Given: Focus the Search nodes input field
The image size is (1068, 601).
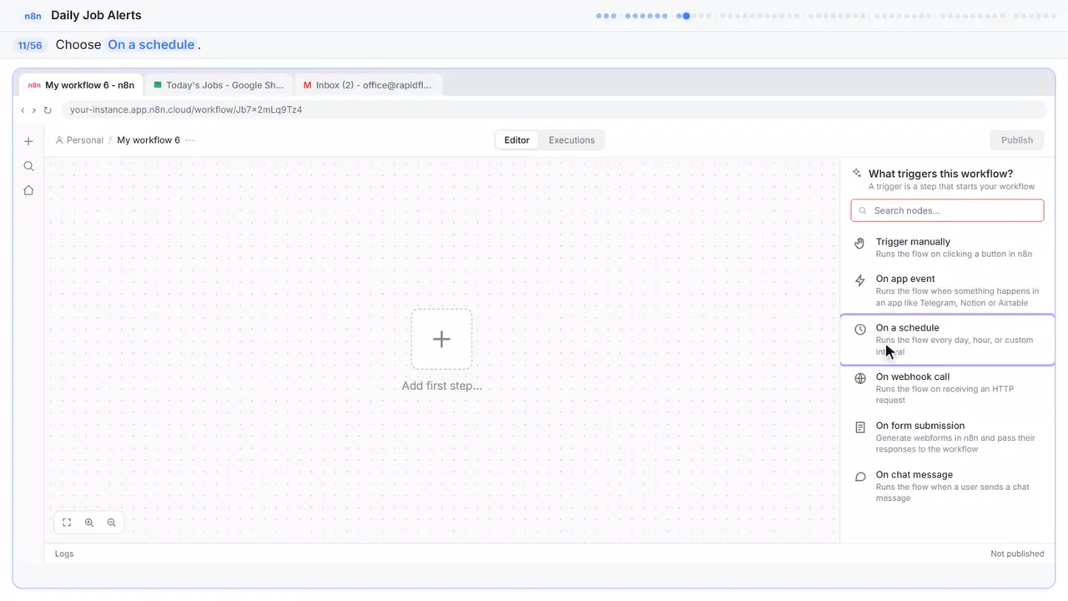Looking at the screenshot, I should [x=947, y=210].
